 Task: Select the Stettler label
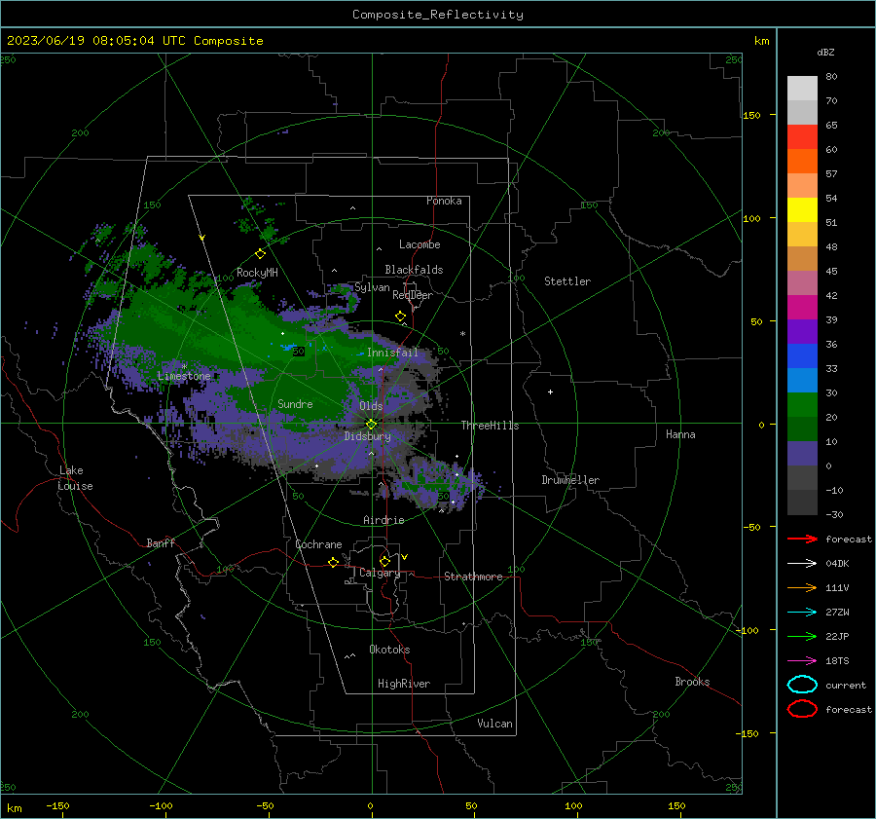[x=567, y=281]
